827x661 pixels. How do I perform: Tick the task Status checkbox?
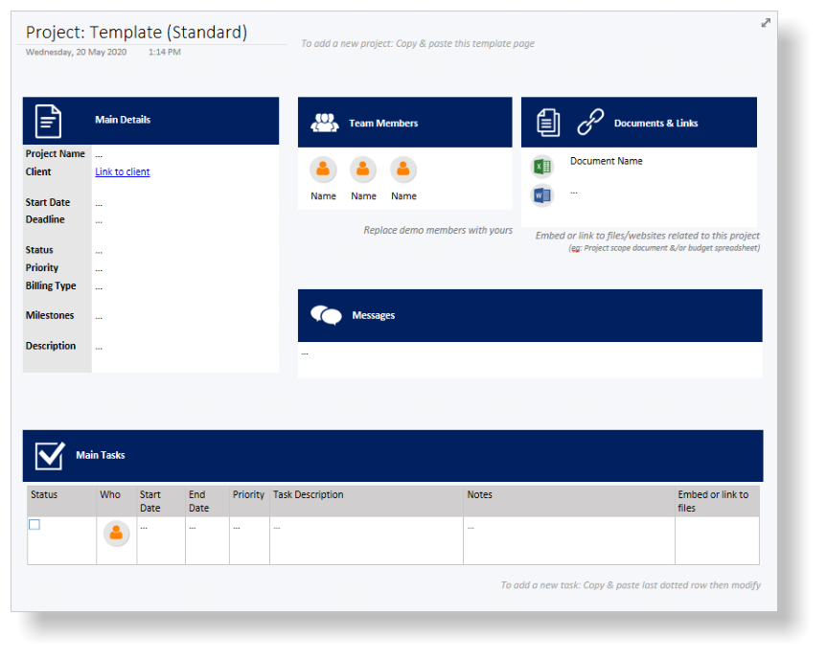34,524
